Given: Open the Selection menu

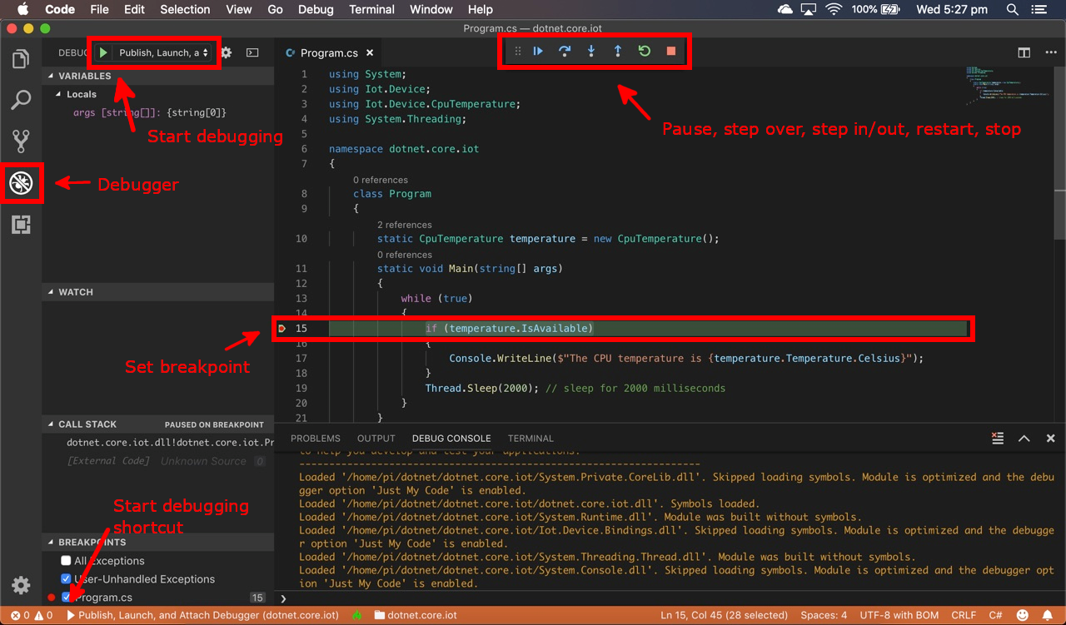Looking at the screenshot, I should click(x=185, y=9).
